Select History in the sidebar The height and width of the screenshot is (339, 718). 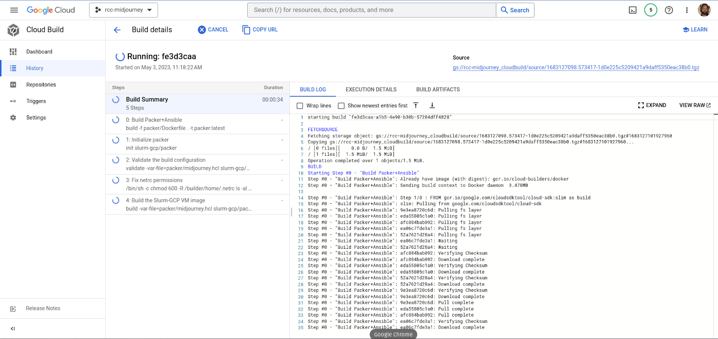point(53,68)
